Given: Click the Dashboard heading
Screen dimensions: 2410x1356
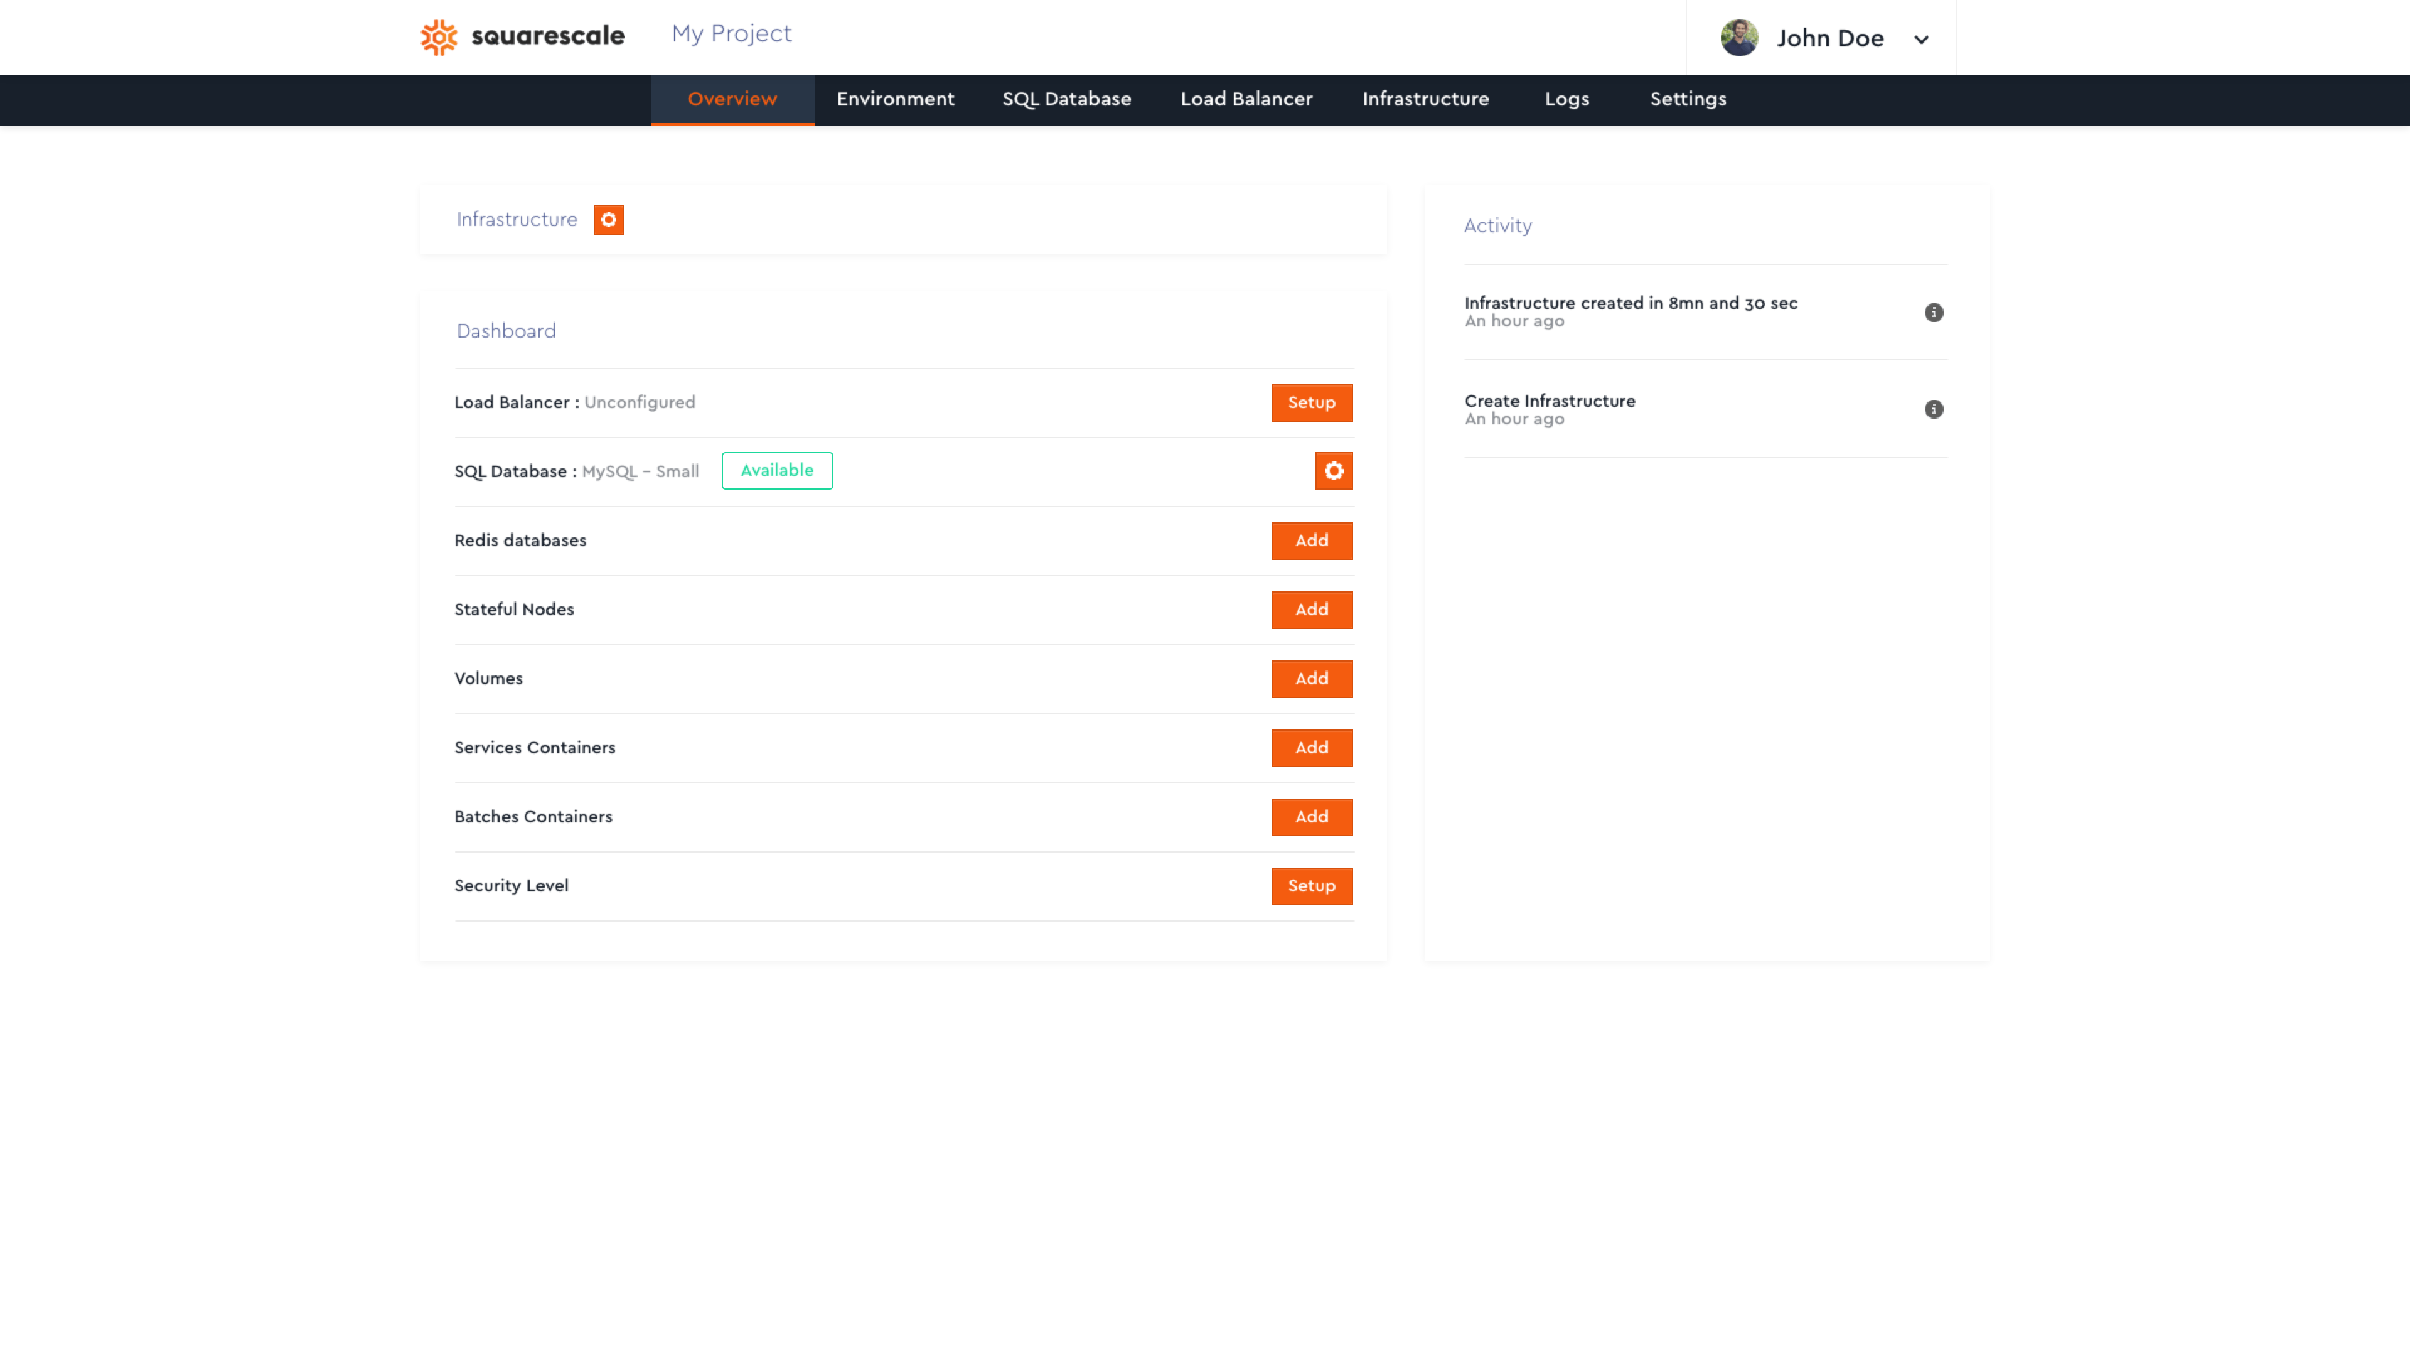Looking at the screenshot, I should tap(505, 331).
